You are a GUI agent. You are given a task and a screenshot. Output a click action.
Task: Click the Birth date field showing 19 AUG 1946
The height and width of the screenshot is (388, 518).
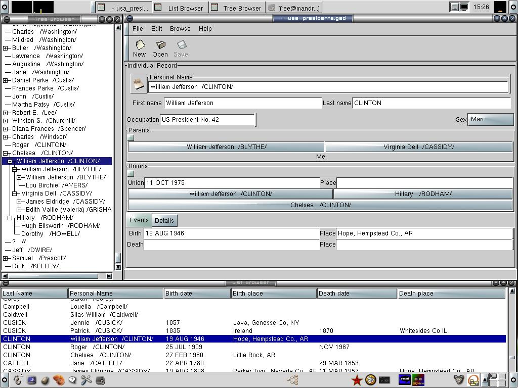point(232,233)
